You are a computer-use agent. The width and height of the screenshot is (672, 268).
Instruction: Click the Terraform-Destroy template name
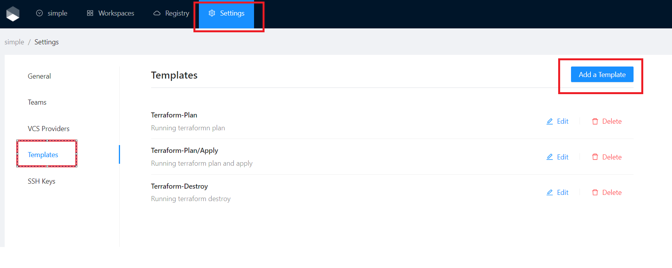point(179,186)
